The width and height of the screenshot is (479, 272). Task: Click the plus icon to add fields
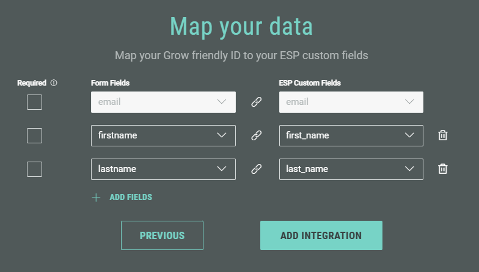pos(96,198)
